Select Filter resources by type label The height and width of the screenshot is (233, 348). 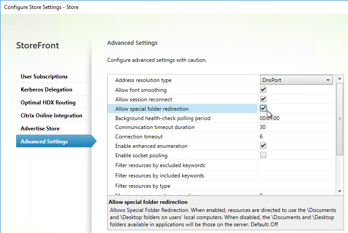tap(143, 186)
